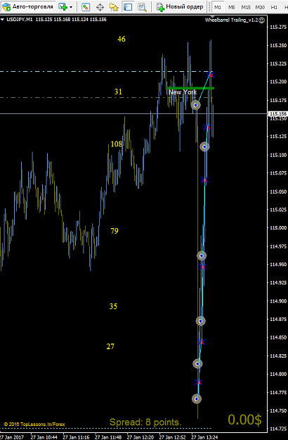Switch to the M30 timeframe
This screenshot has height=440, width=288.
click(260, 7)
